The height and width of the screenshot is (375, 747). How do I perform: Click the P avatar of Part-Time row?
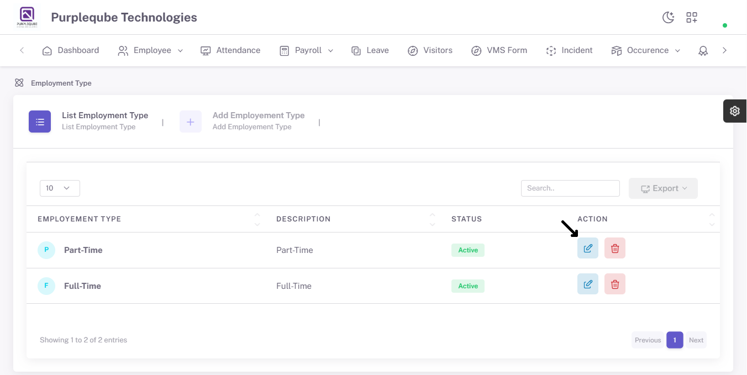pyautogui.click(x=46, y=250)
